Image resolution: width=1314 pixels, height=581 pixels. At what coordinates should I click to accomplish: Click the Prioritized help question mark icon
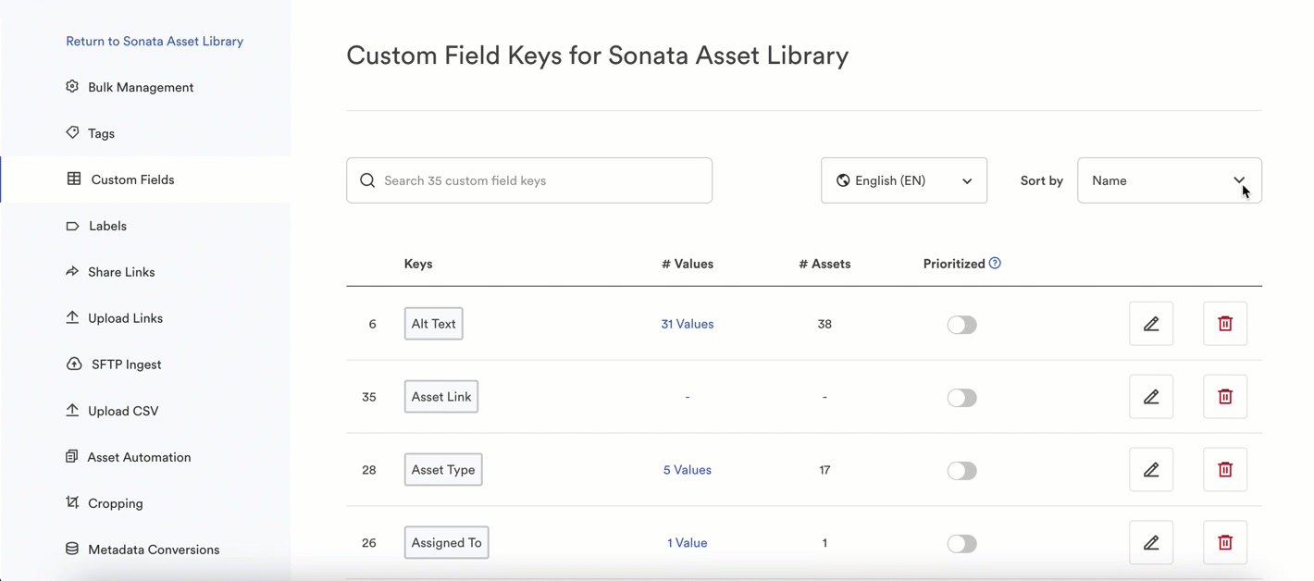tap(995, 264)
